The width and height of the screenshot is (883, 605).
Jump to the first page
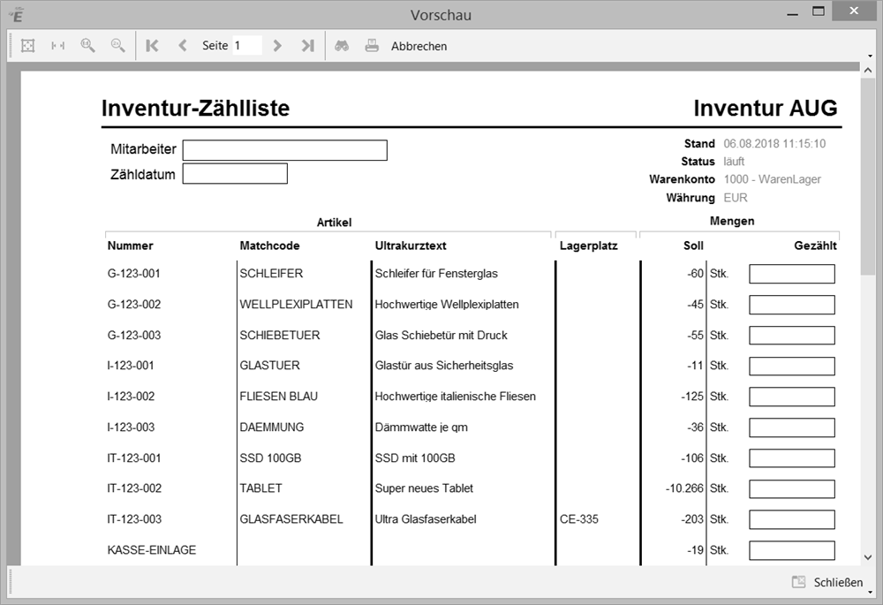point(152,46)
